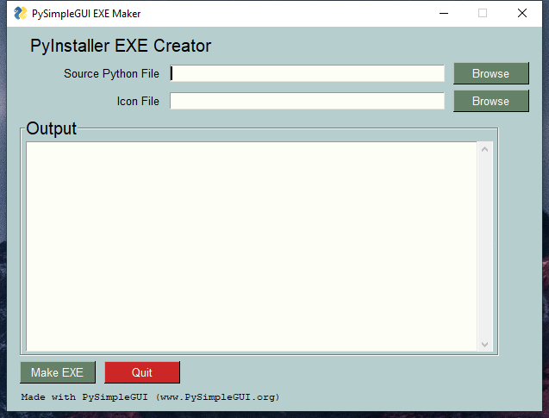
Task: Click the 'Output' frame title
Action: (x=52, y=129)
